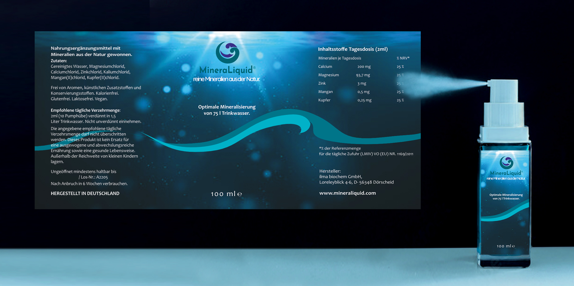Click '*% der Referenzmenge' footnote
The width and height of the screenshot is (574, 286).
point(340,148)
